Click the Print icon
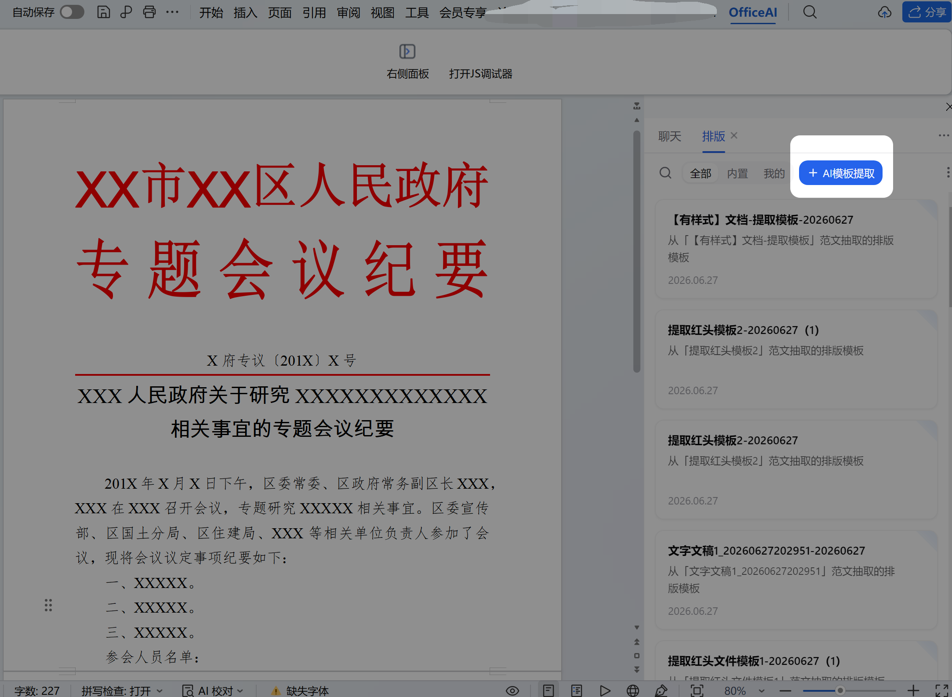 (x=149, y=12)
